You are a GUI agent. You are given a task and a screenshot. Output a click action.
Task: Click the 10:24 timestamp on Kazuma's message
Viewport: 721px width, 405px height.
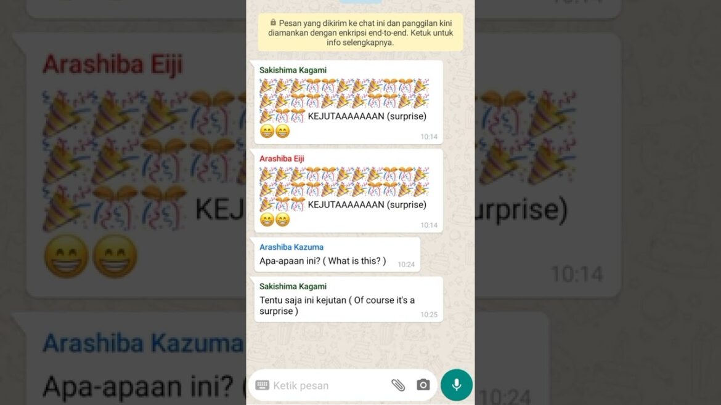(x=406, y=265)
